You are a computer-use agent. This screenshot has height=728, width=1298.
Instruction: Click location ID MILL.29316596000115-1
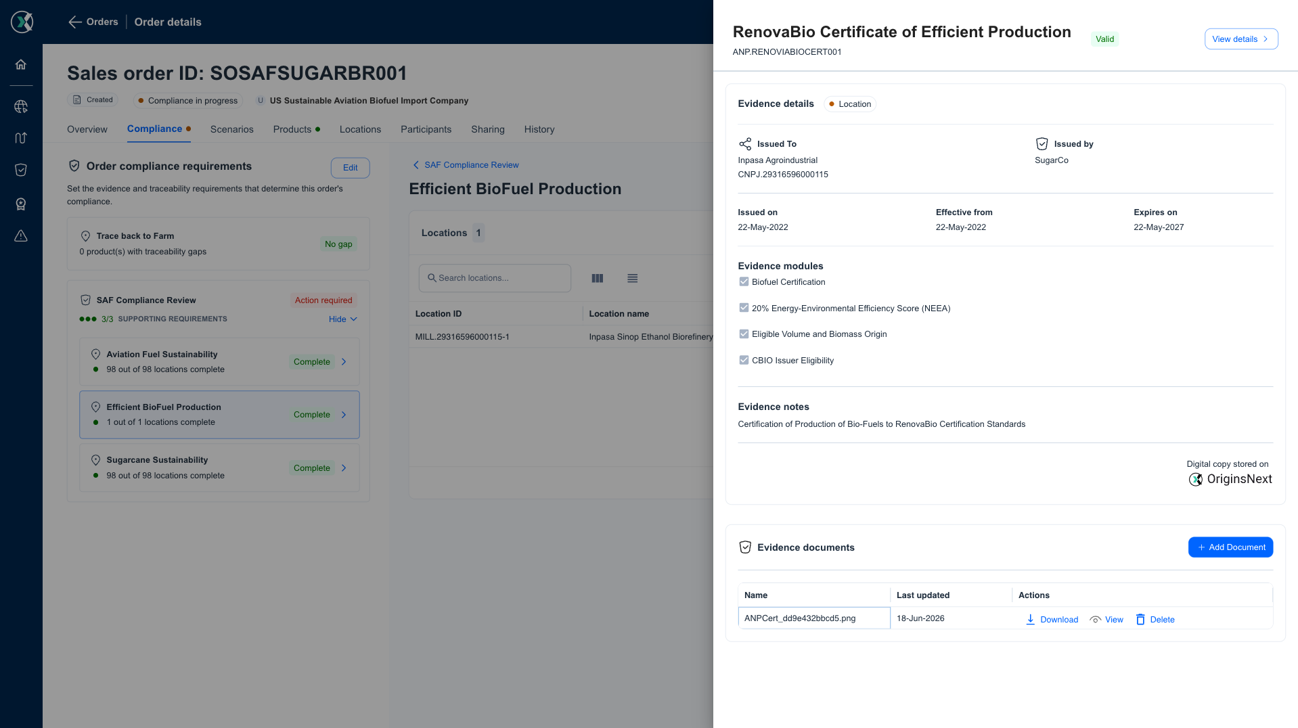tap(462, 337)
